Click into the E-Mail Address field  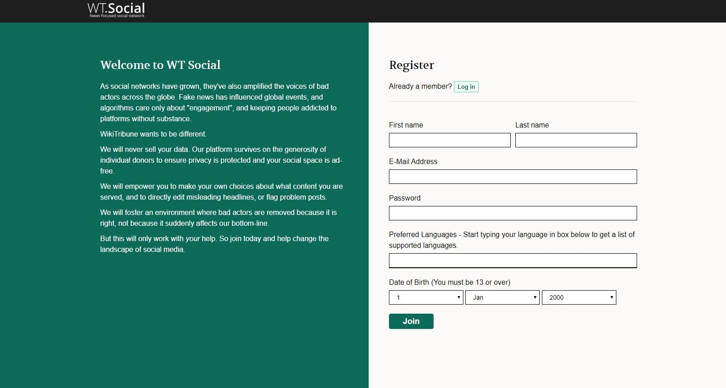[x=513, y=177]
